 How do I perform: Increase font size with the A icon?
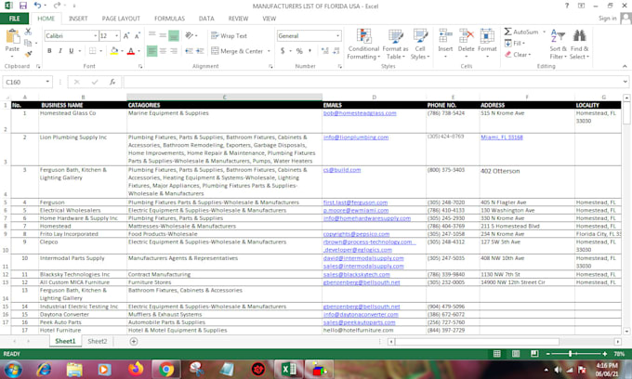point(126,36)
